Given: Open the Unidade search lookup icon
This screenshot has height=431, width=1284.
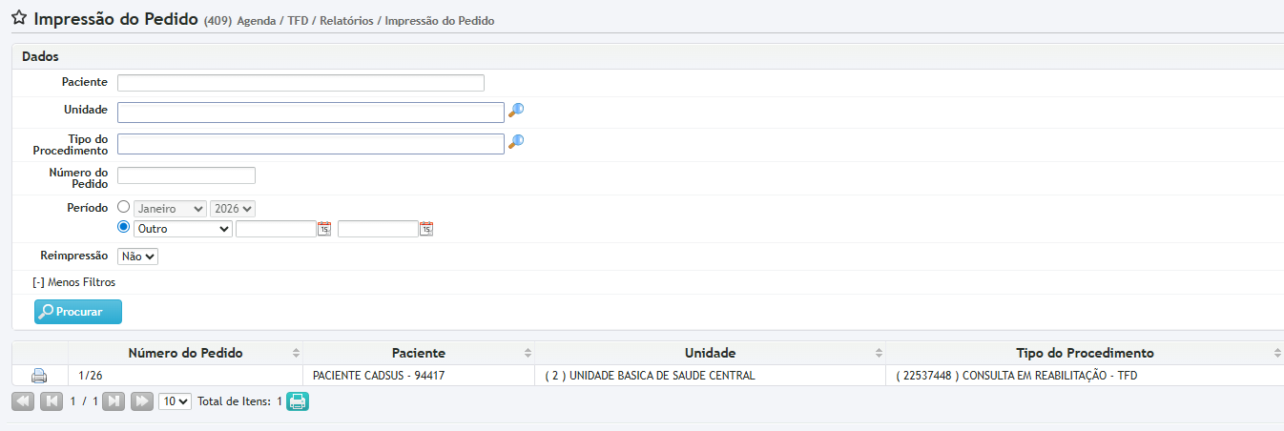Looking at the screenshot, I should [516, 110].
